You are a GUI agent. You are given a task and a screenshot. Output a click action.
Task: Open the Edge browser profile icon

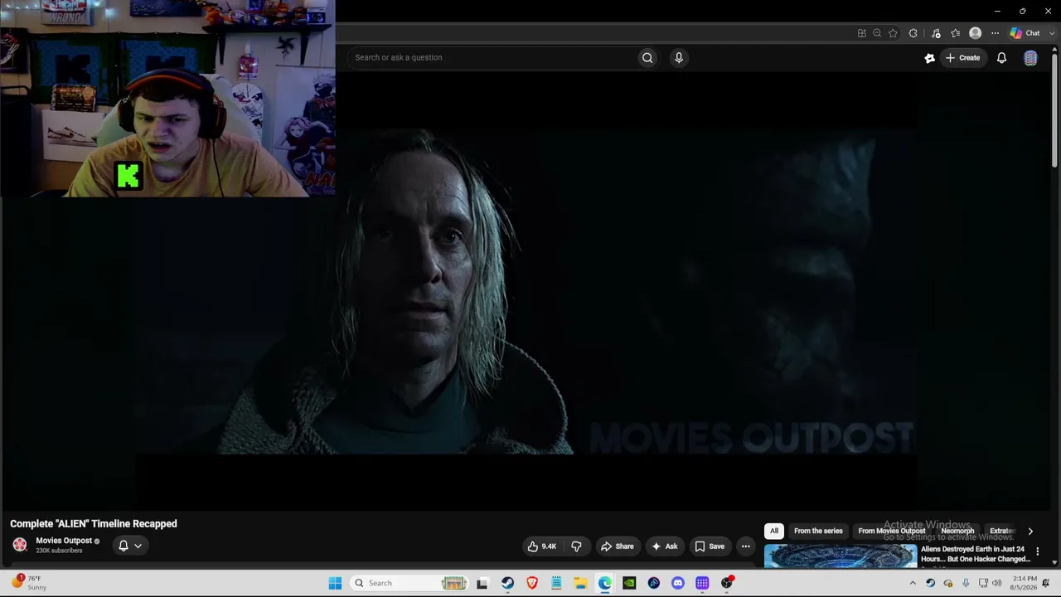[975, 33]
